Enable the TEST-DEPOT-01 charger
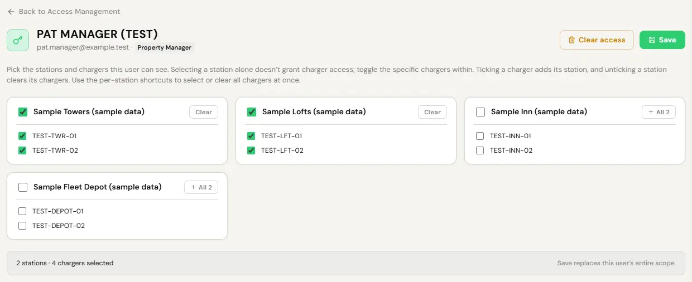Viewport: 692px width, 282px height. (x=22, y=211)
